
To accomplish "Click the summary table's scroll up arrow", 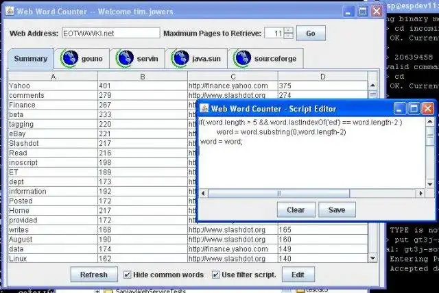I will pyautogui.click(x=372, y=86).
